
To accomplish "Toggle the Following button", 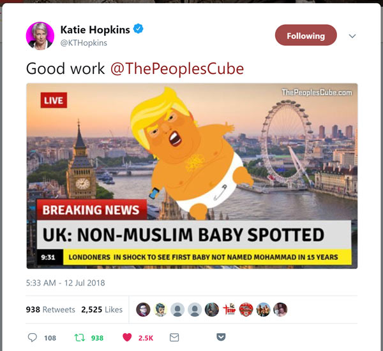I will click(306, 35).
